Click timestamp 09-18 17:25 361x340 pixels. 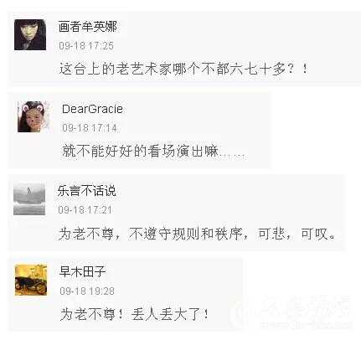point(86,45)
